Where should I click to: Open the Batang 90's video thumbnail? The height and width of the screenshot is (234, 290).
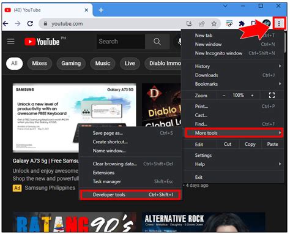75,222
